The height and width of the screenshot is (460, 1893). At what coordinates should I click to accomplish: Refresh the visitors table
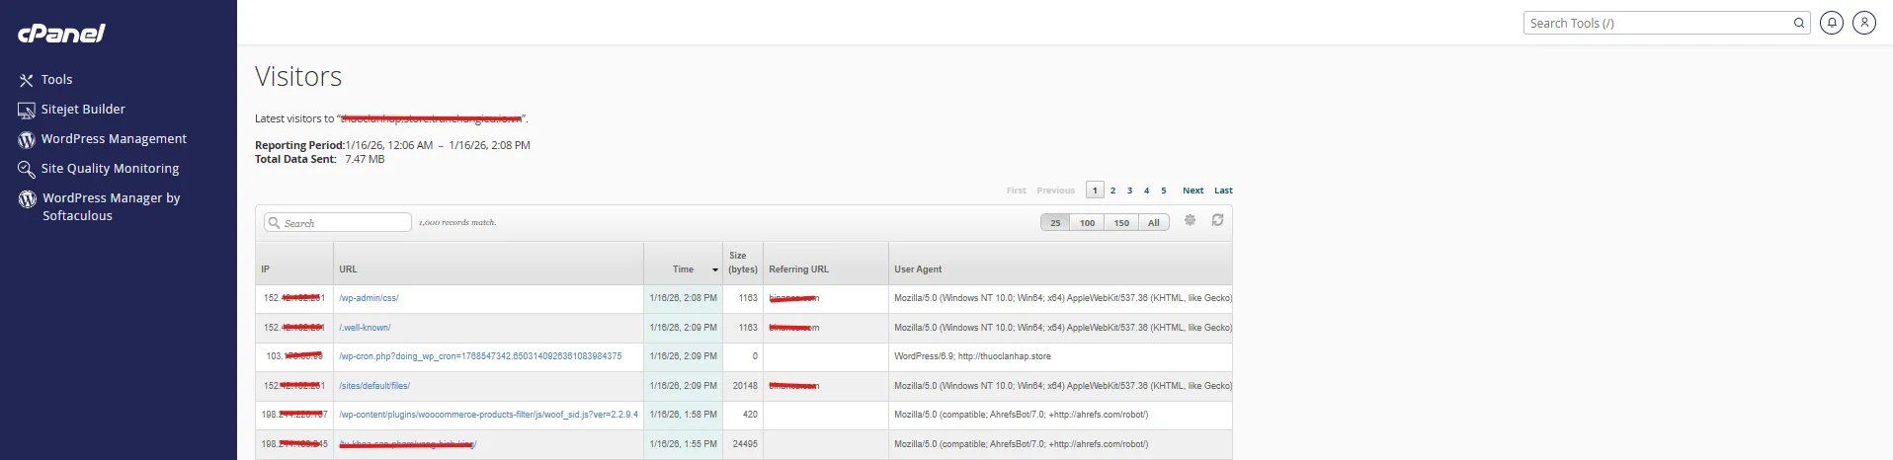click(1217, 220)
